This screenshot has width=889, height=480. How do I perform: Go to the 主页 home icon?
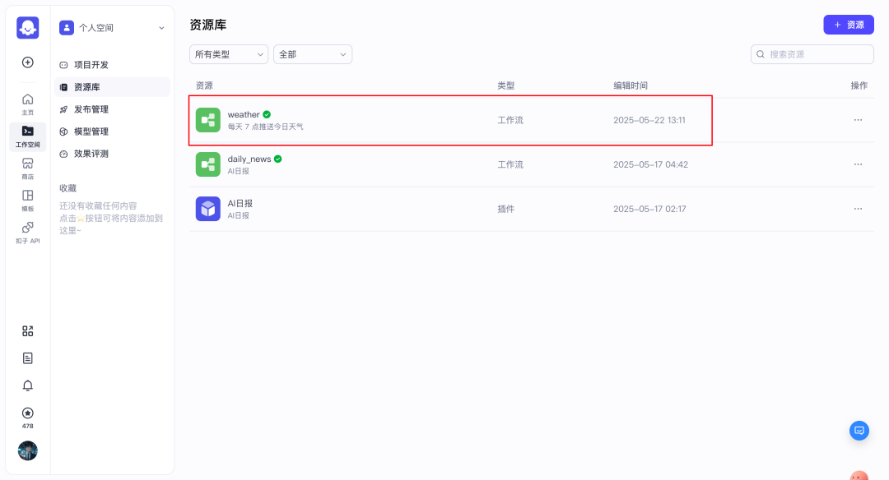coord(28,104)
